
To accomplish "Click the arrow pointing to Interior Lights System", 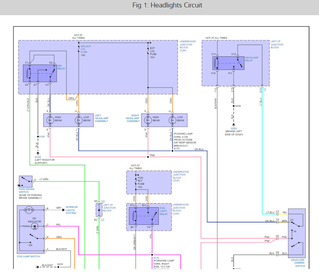I will tap(63, 210).
